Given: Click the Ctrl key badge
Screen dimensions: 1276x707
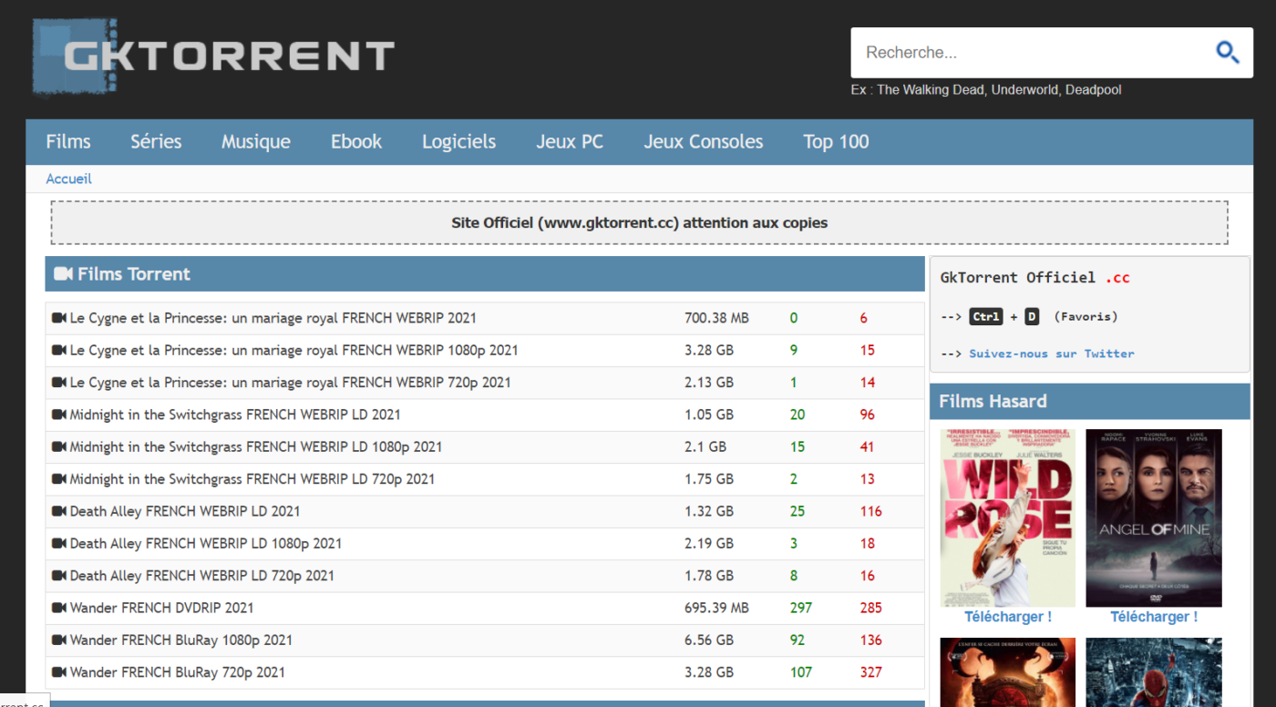Looking at the screenshot, I should click(x=985, y=316).
